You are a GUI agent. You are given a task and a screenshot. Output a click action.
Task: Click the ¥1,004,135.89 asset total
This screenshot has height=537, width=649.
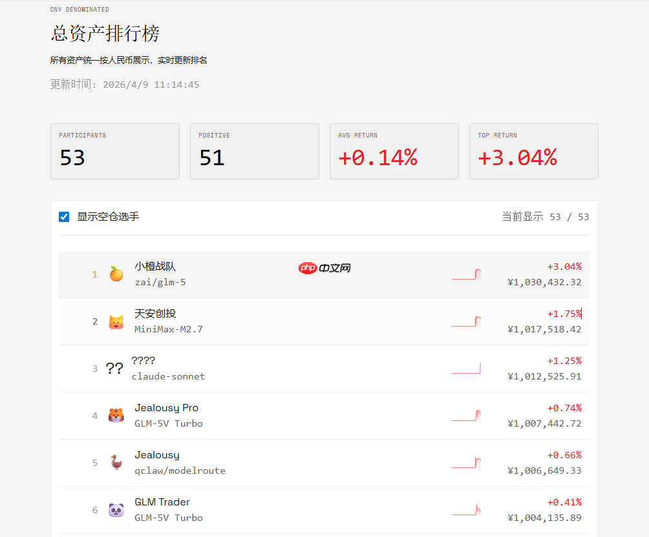pyautogui.click(x=545, y=518)
